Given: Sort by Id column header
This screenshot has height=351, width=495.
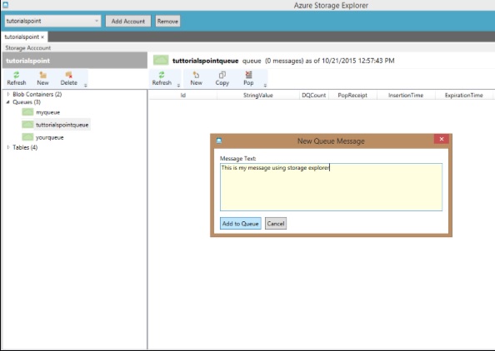Looking at the screenshot, I should (x=183, y=95).
